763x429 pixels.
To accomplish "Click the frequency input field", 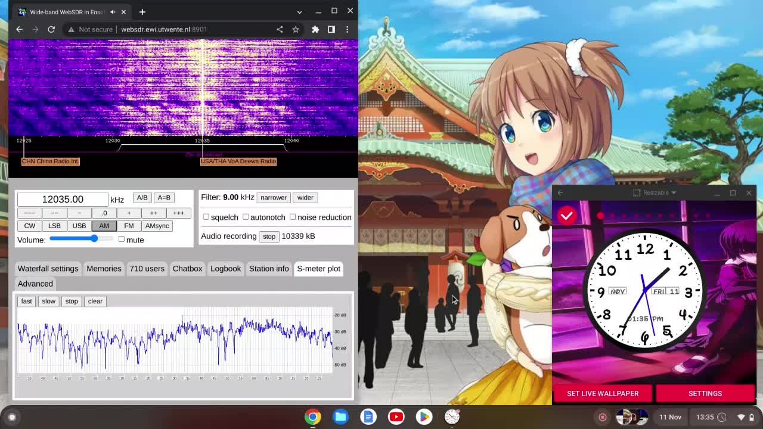I will (63, 199).
